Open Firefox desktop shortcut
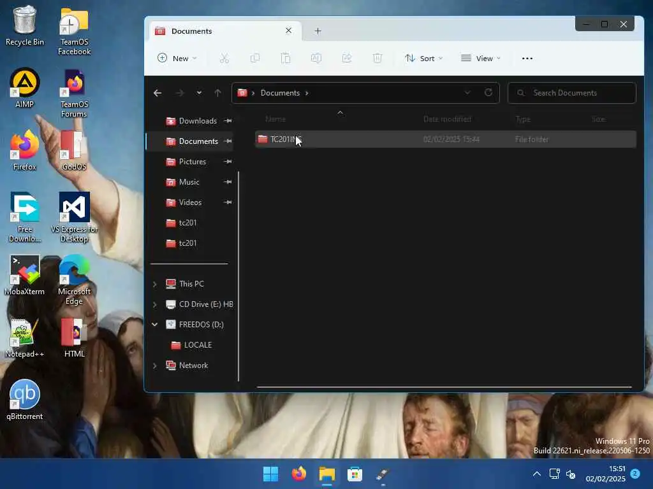 coord(25,150)
